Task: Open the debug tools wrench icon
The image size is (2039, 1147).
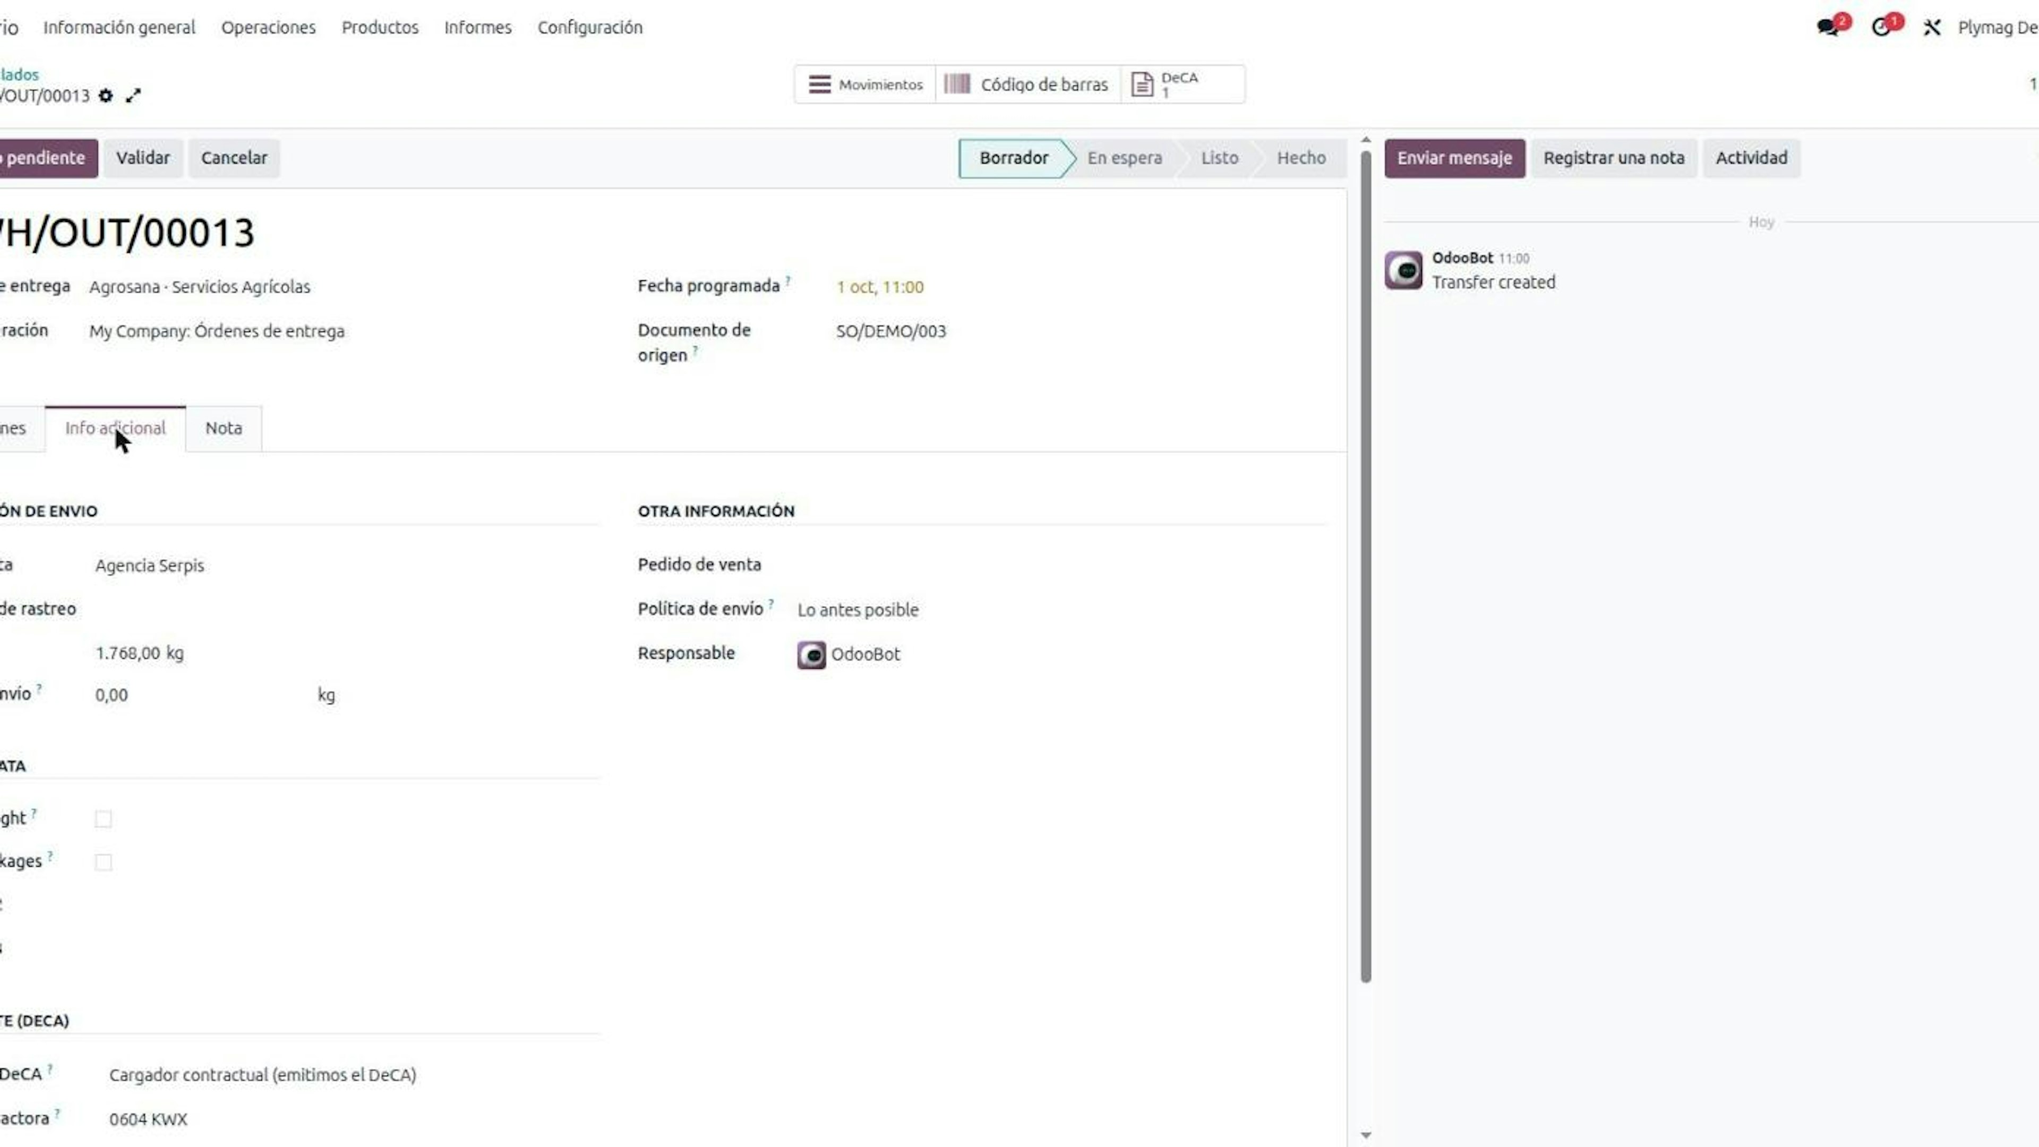Action: tap(1932, 28)
